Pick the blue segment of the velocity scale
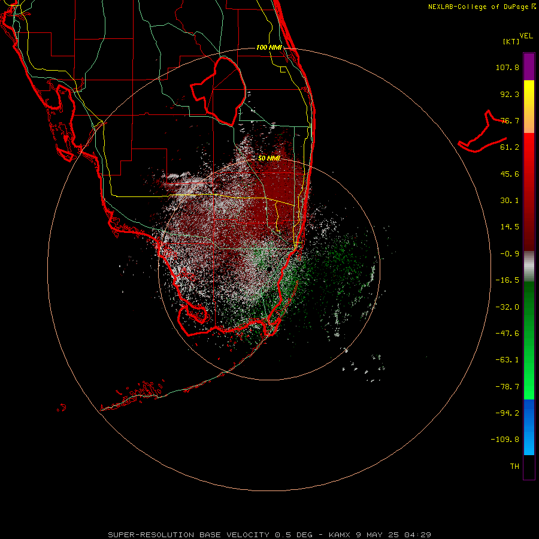 coord(529,427)
